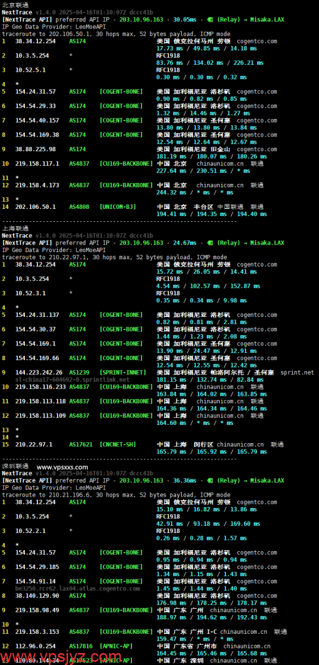The width and height of the screenshot is (319, 665).
Task: Click hop IP 144.223.242.26
Action: [x=39, y=373]
